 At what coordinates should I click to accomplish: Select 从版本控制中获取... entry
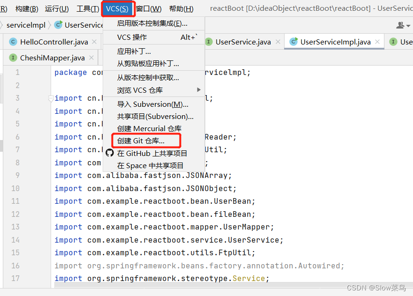[x=154, y=78]
